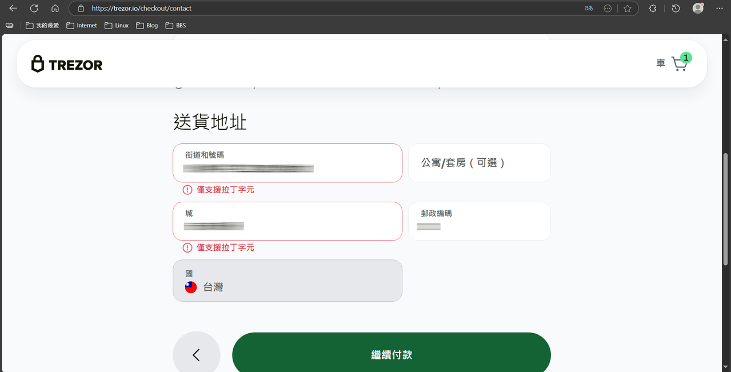Click the Taiwan flag country selector
The image size is (731, 372).
point(190,287)
